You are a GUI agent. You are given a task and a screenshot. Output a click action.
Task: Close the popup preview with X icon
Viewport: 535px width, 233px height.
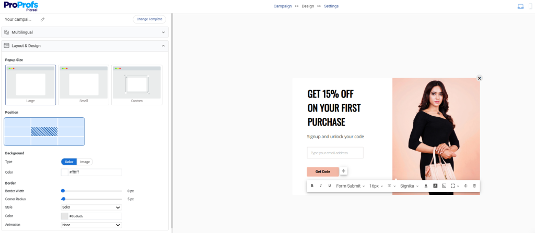click(x=480, y=78)
